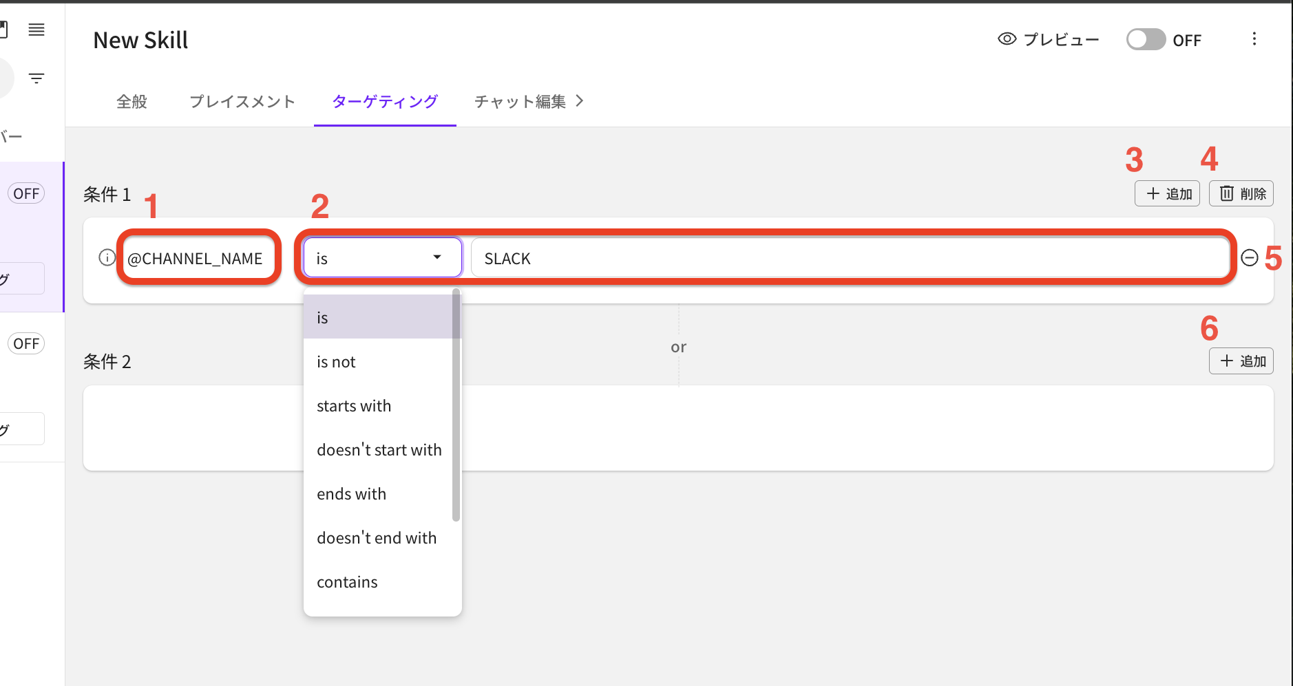Click the three-dot more options icon
Screen dimensions: 1293x686
pyautogui.click(x=1254, y=39)
